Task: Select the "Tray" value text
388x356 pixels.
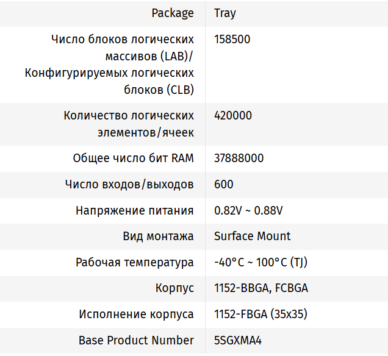Action: coord(225,13)
